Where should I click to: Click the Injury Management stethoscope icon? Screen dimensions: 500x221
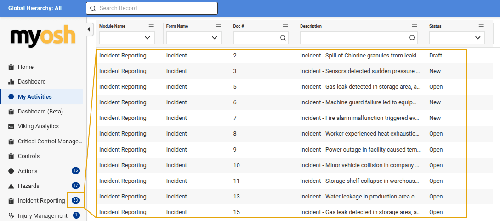(x=11, y=215)
